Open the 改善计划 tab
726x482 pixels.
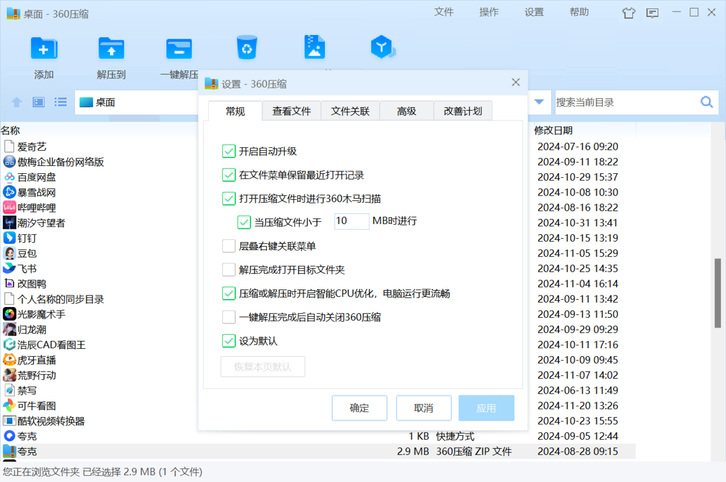(x=463, y=111)
